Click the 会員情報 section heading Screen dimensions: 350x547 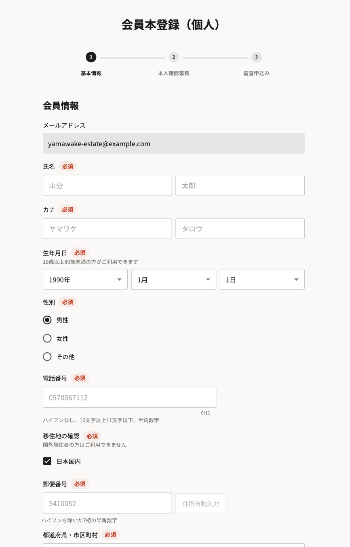click(x=61, y=106)
